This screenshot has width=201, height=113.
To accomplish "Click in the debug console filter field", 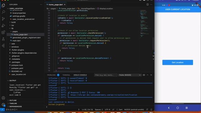I will pos(106,75).
